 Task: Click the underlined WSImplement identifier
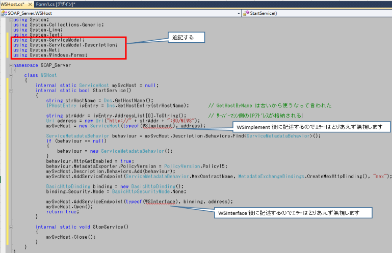tap(158, 125)
